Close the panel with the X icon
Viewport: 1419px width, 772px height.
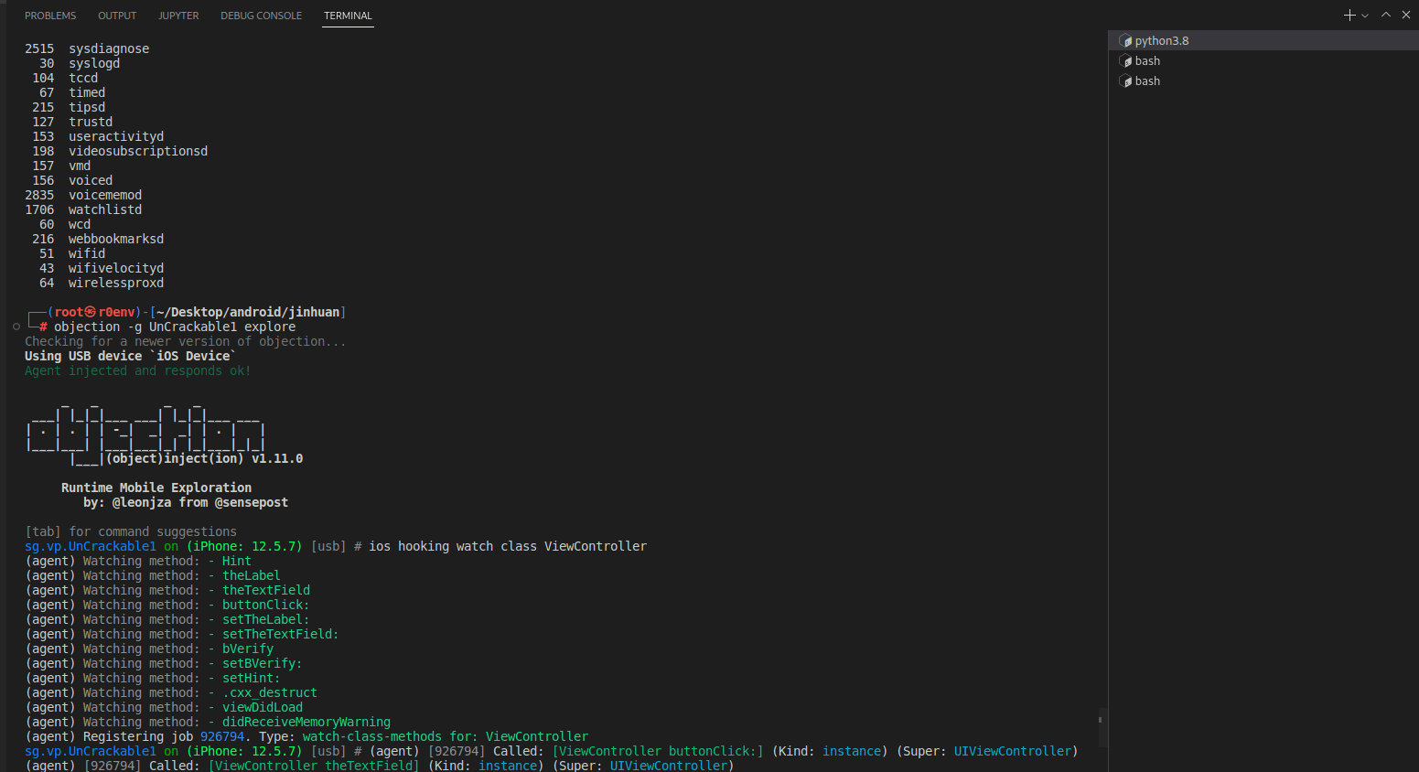click(x=1406, y=15)
